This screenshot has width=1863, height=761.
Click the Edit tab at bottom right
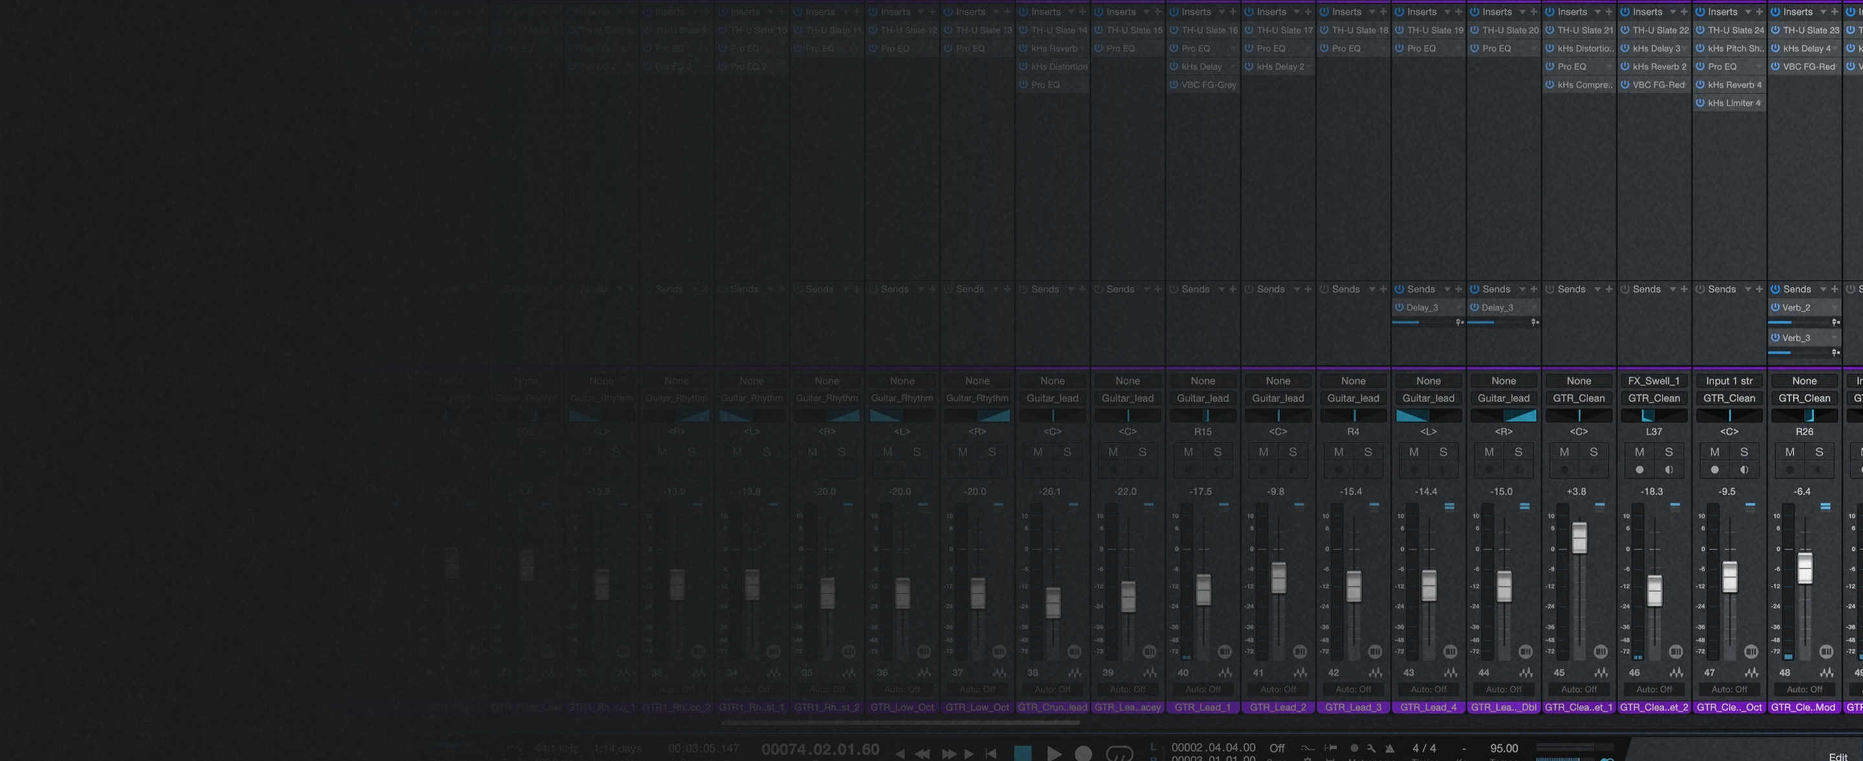tap(1838, 756)
